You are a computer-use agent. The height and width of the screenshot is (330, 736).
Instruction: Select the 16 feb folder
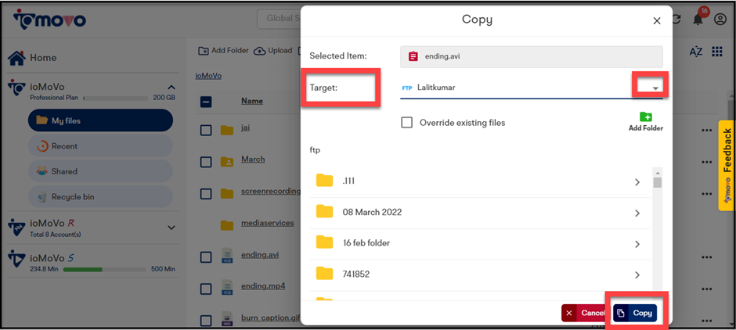pos(480,244)
